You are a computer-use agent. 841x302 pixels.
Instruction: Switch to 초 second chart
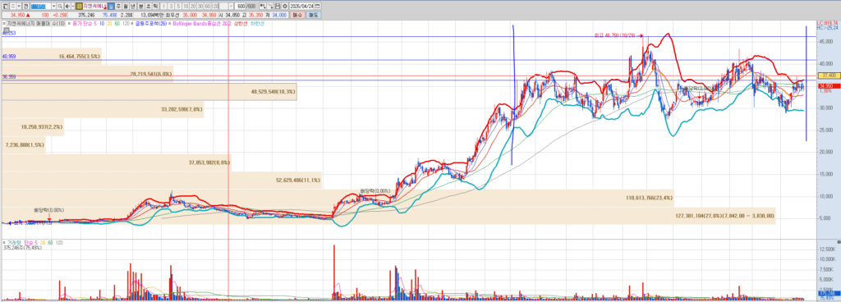[148, 6]
